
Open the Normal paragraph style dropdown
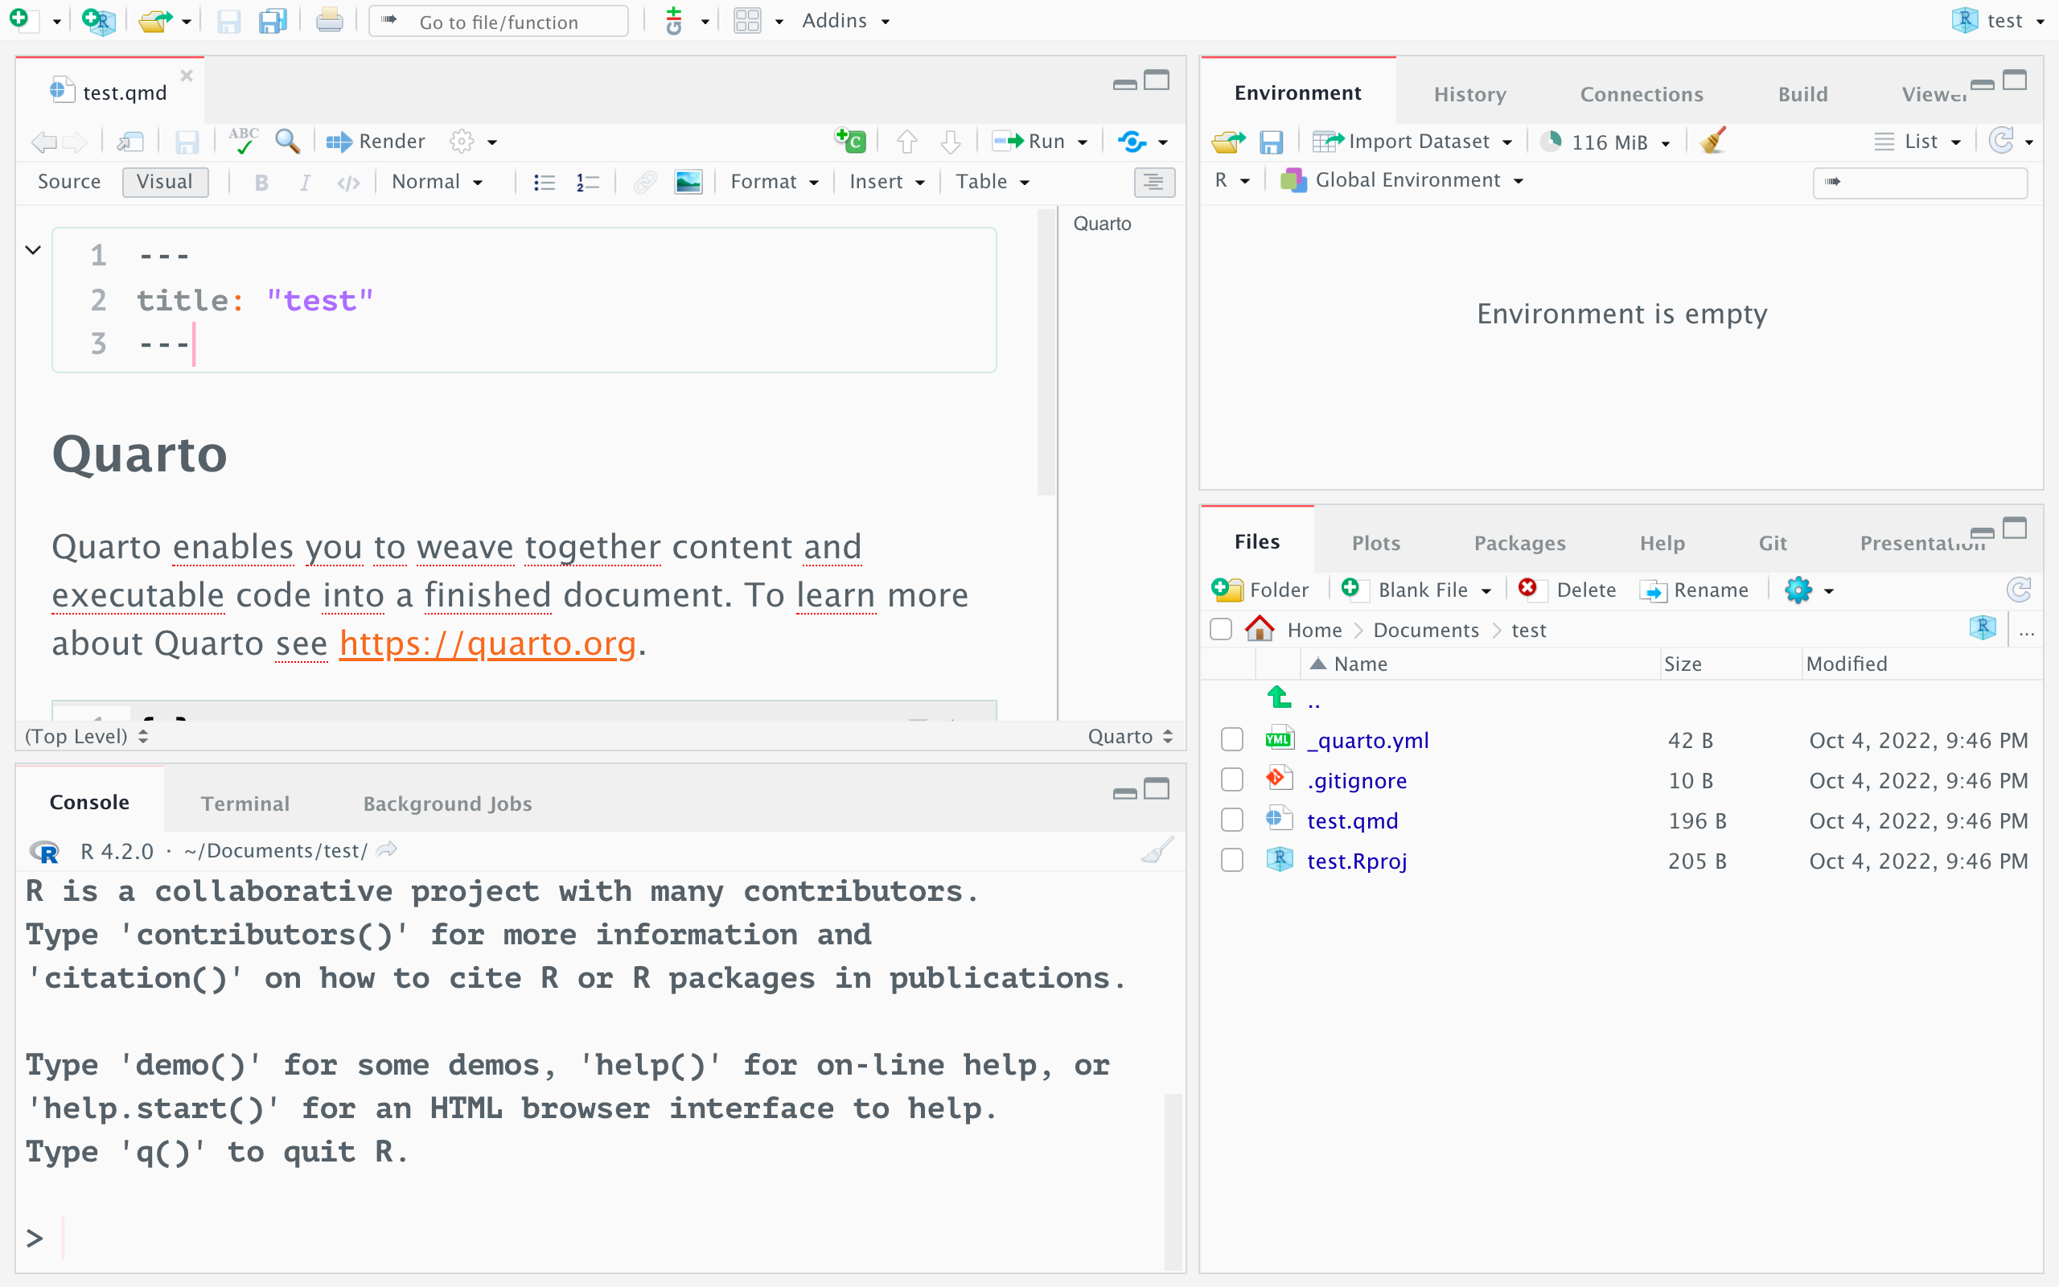[x=438, y=182]
